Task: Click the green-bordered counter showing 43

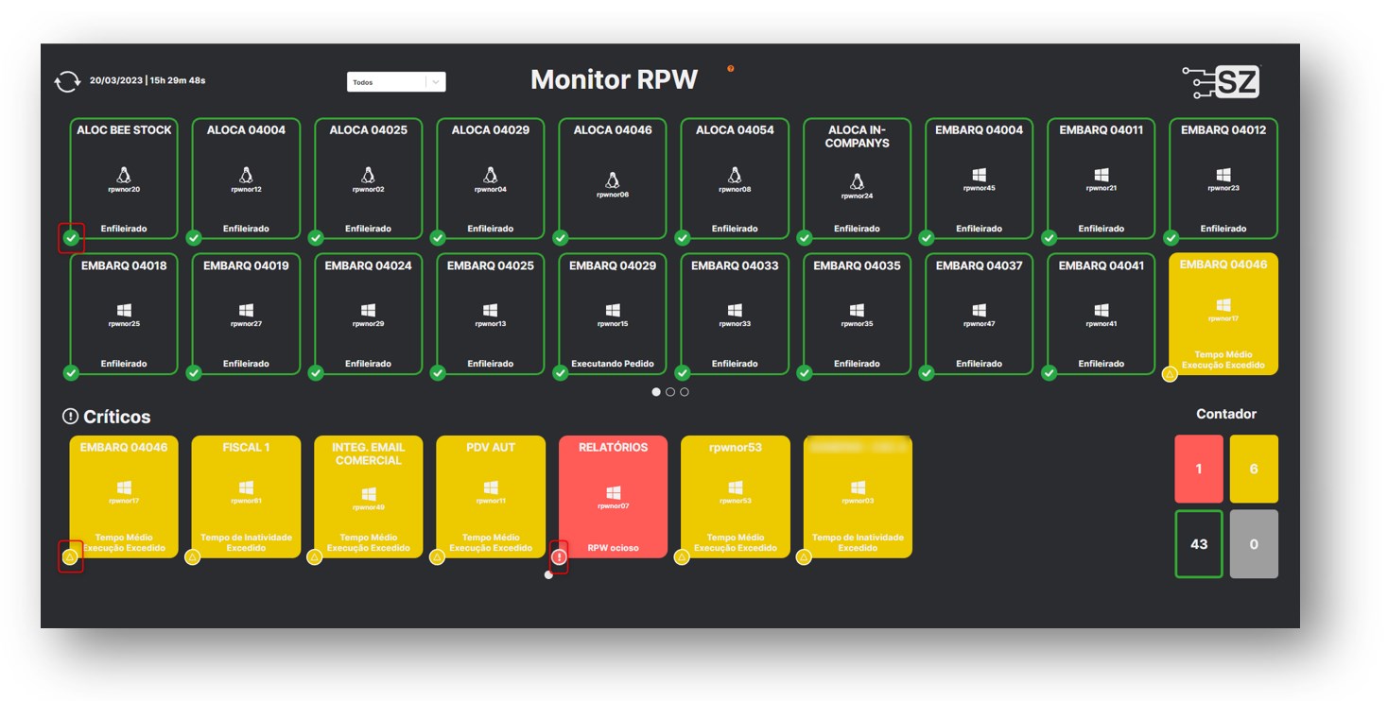Action: point(1198,544)
